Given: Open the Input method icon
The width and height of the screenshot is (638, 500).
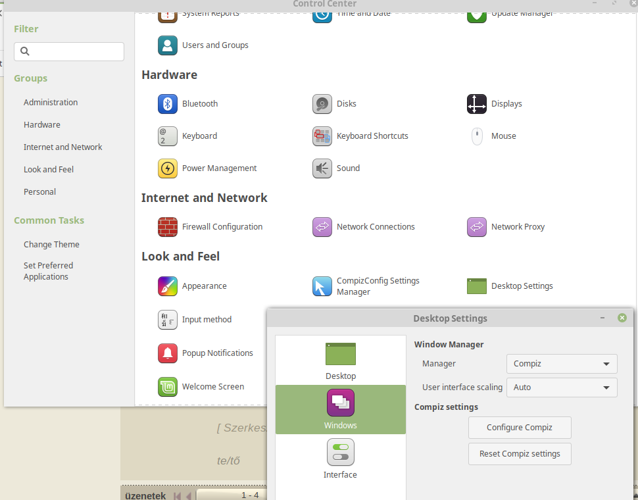Looking at the screenshot, I should [167, 319].
